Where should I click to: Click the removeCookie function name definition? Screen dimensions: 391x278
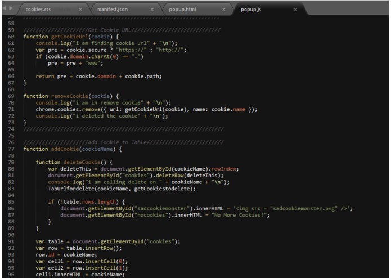(70, 96)
